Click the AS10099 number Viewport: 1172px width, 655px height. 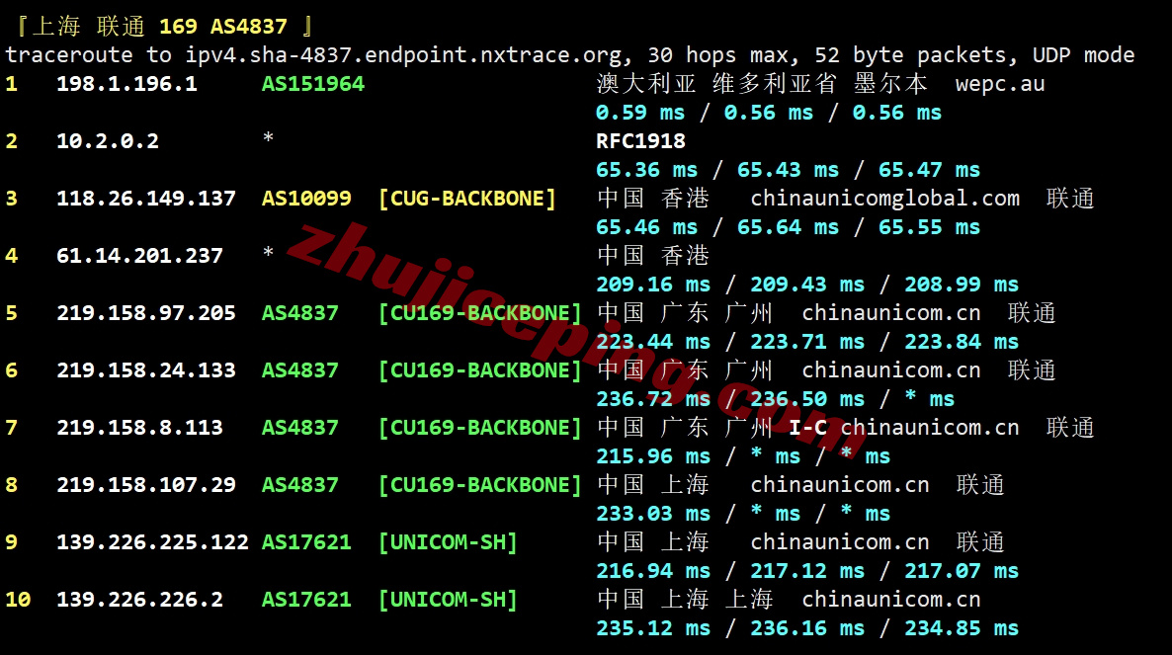[x=306, y=199]
